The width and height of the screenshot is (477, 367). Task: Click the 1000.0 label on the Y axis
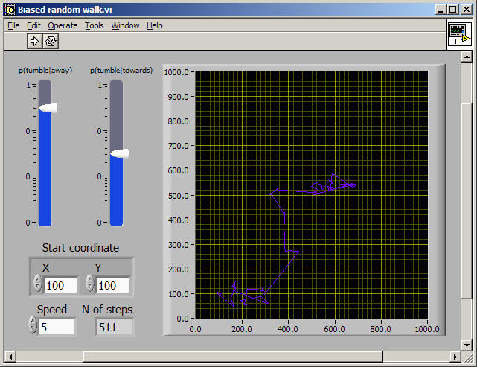176,72
